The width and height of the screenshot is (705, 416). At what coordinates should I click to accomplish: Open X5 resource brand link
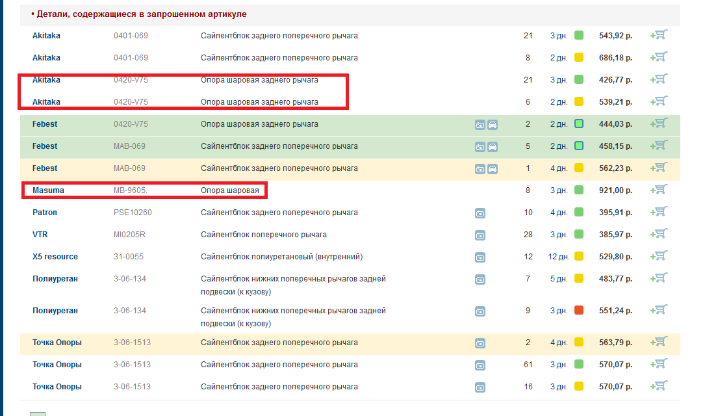pyautogui.click(x=55, y=256)
